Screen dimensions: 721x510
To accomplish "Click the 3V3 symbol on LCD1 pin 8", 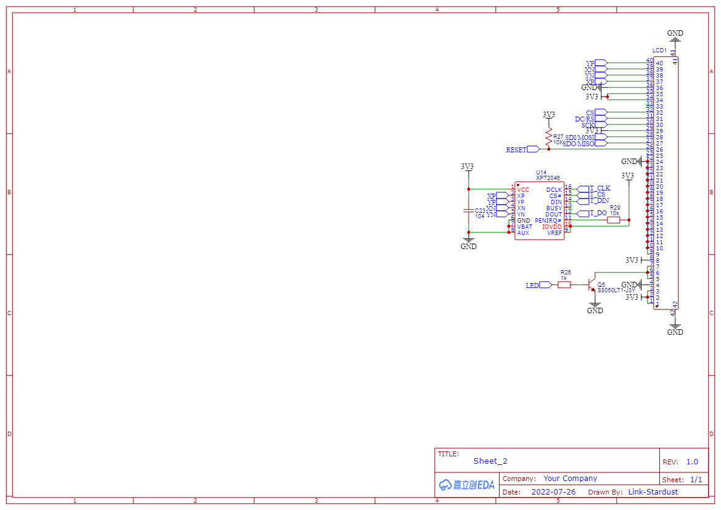I will (635, 260).
